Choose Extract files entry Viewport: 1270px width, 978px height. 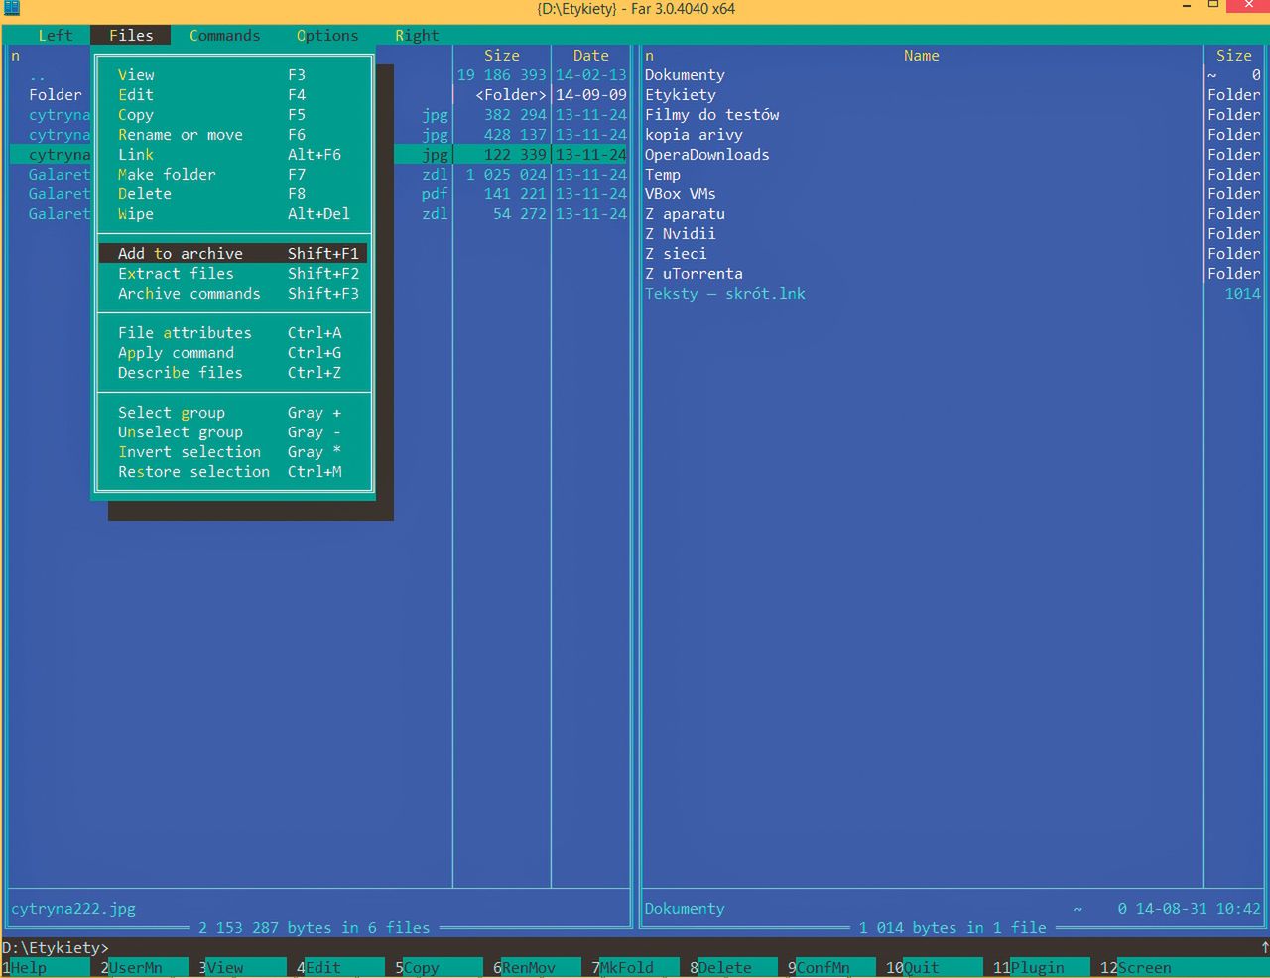[x=233, y=273]
